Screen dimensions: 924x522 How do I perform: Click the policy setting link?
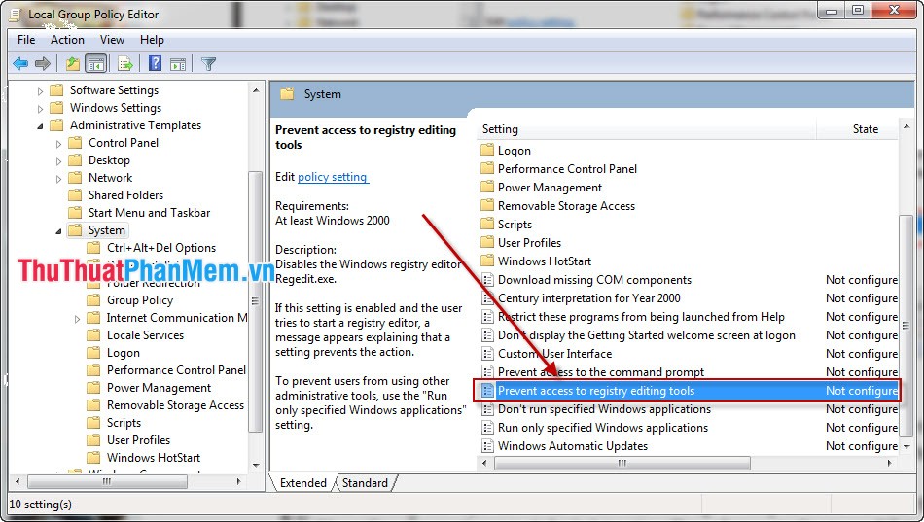pos(333,177)
